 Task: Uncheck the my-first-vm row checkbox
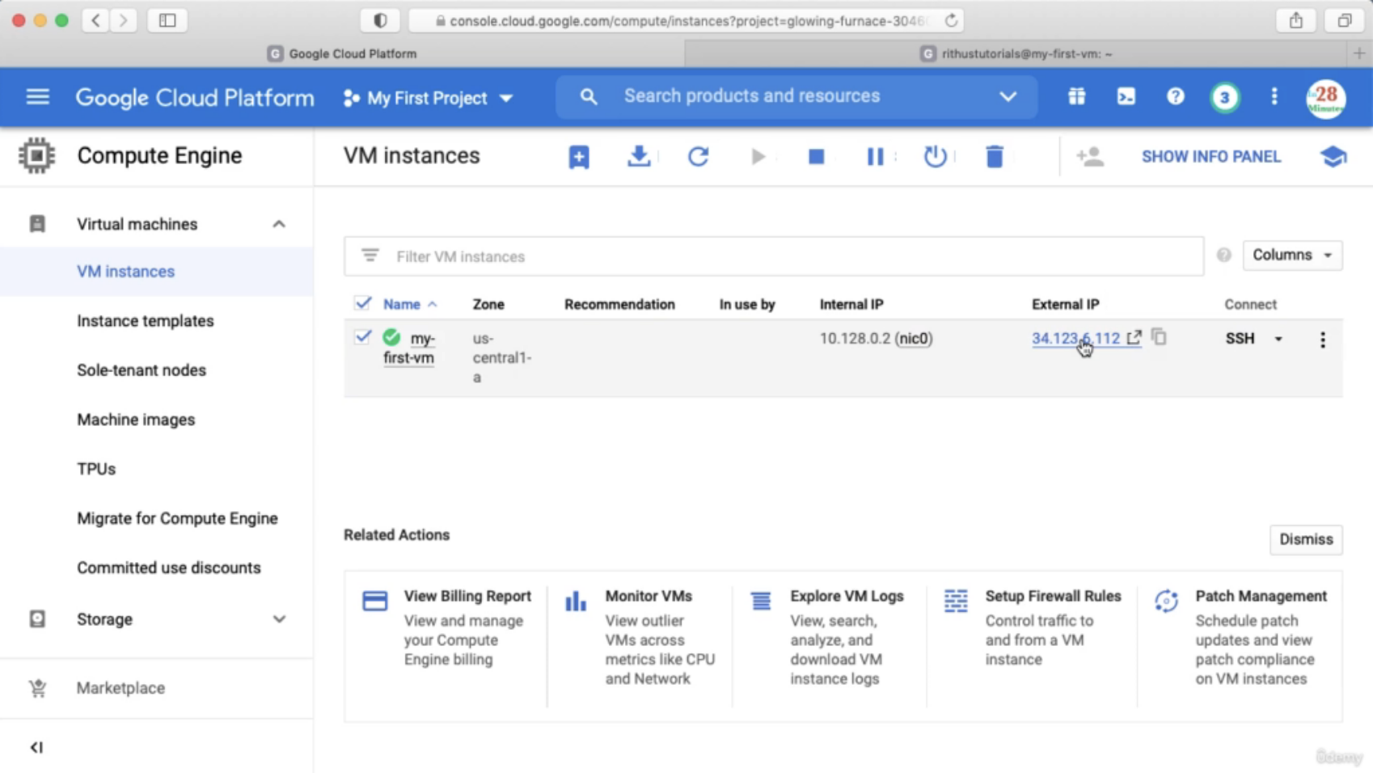coord(363,336)
